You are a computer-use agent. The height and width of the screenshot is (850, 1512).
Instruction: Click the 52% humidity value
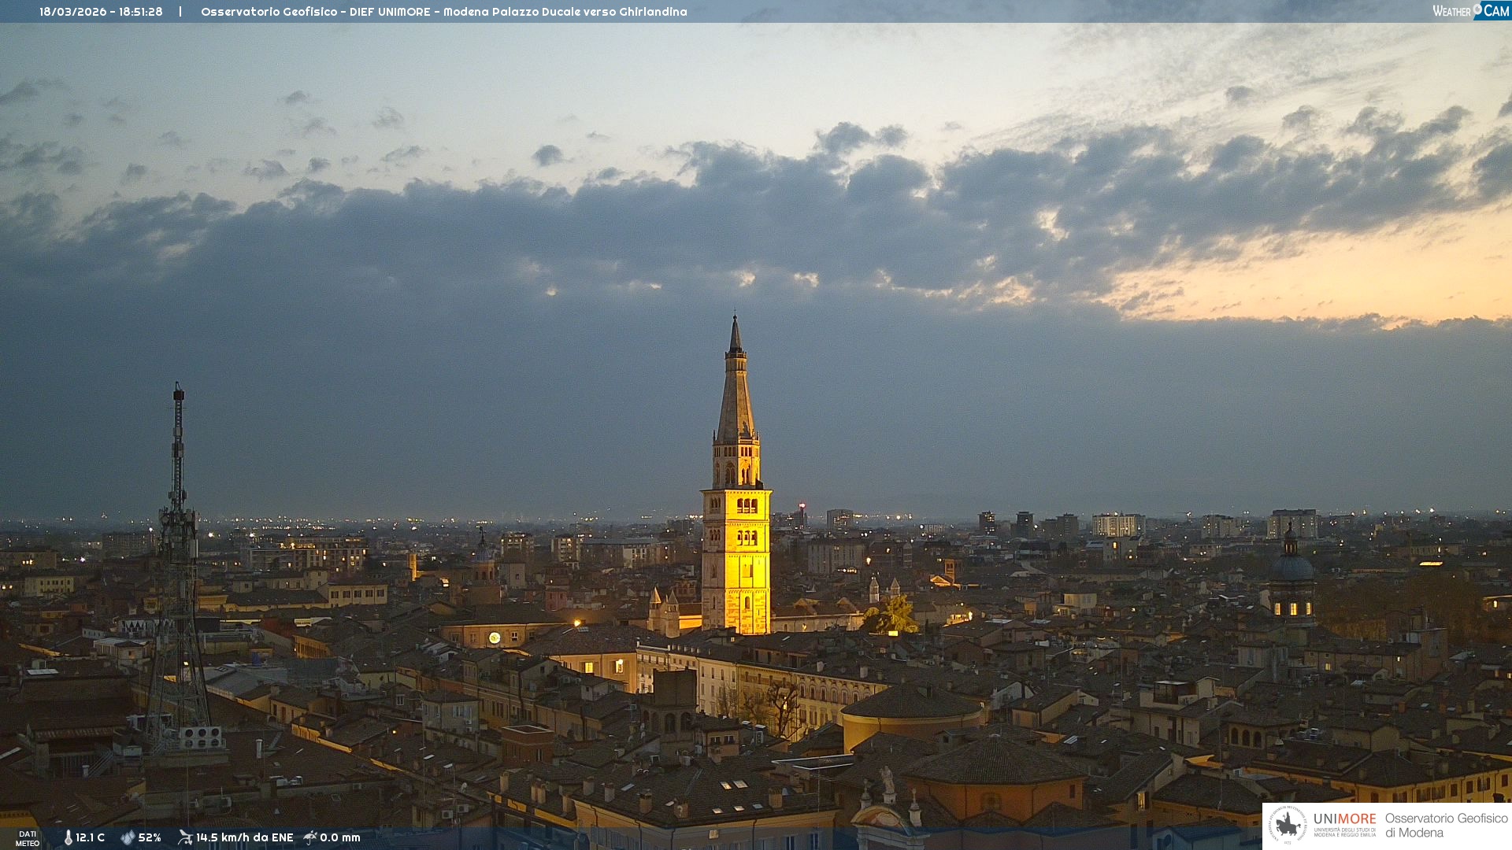point(150,837)
